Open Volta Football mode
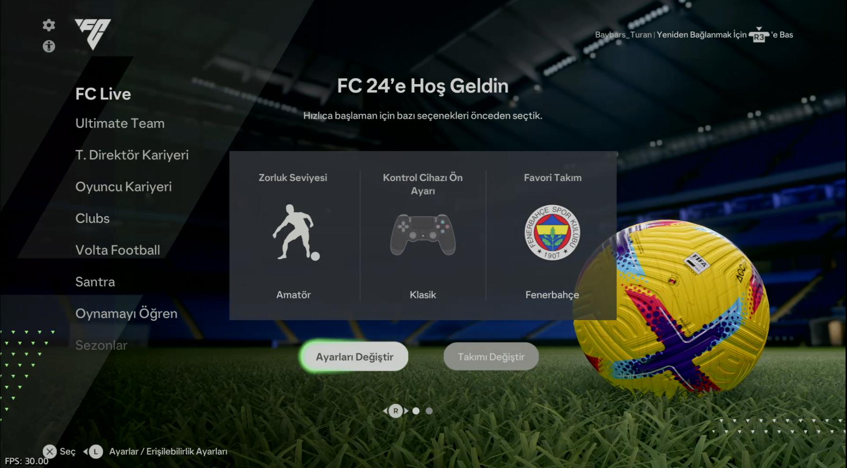Viewport: 847px width, 468px height. coord(118,250)
